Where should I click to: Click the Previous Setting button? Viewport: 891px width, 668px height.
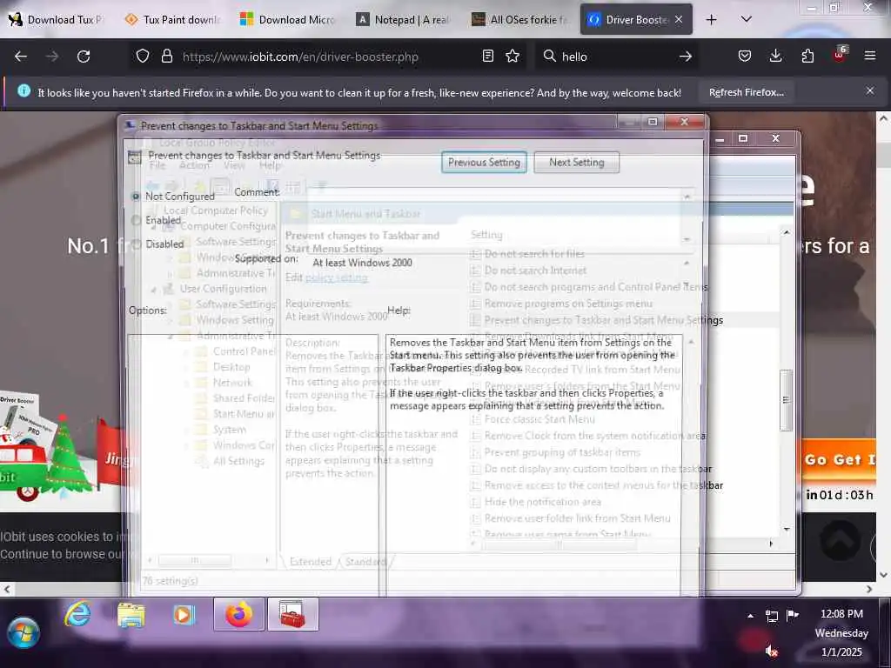click(x=484, y=163)
